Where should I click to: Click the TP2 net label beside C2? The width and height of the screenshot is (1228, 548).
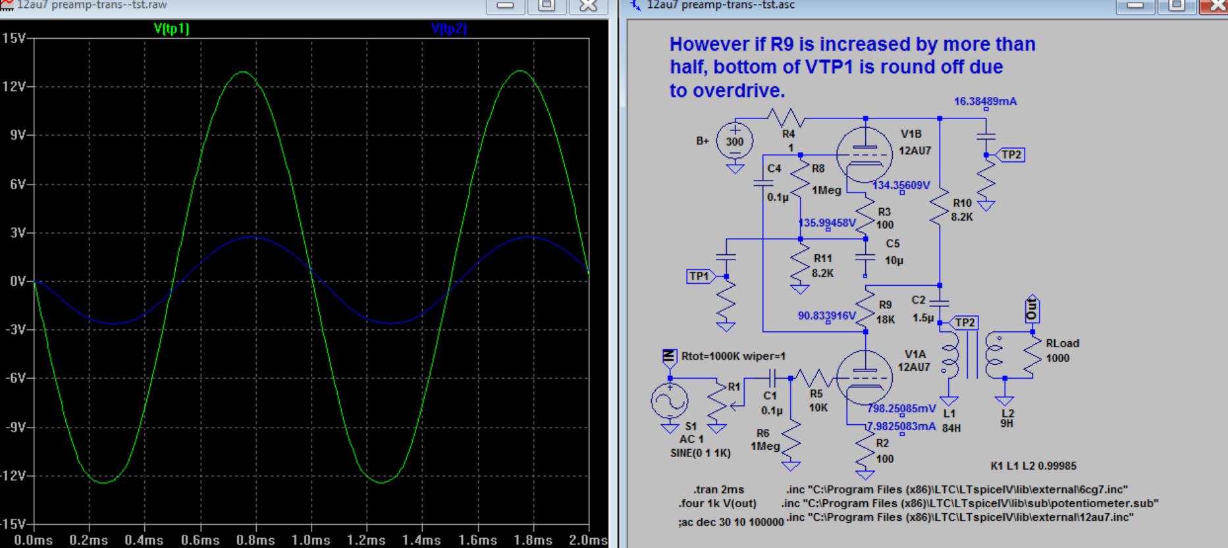click(x=963, y=322)
